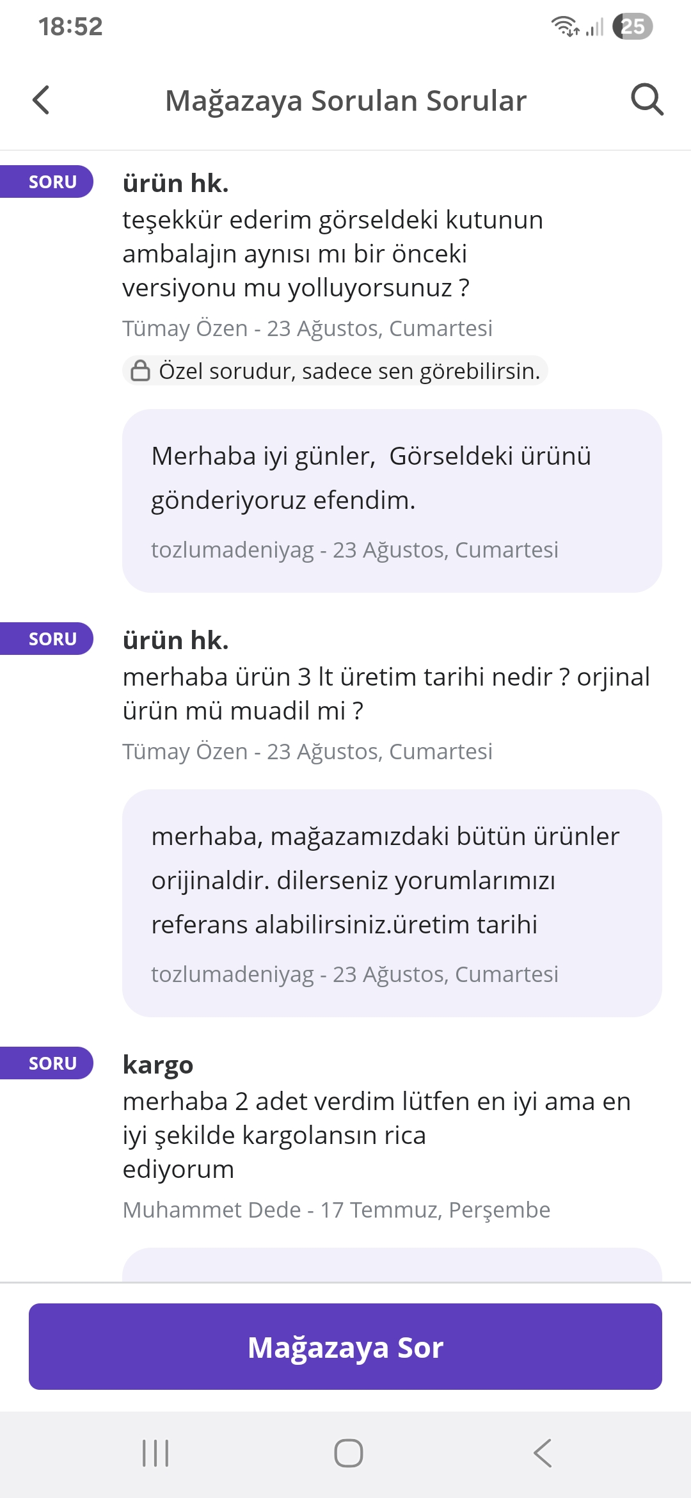Tap tozlumadeniyag name in first reply
Screen dimensions: 691x1498
tap(232, 550)
